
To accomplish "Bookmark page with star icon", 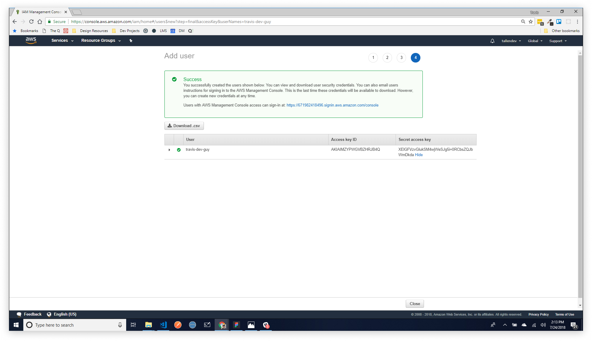I will click(x=531, y=22).
